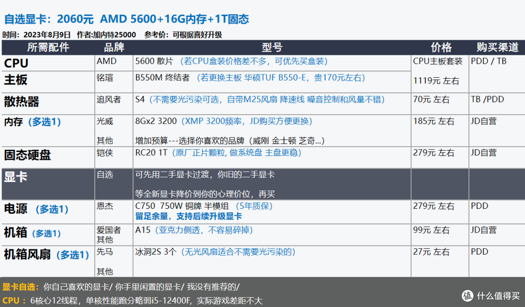Click the '品牌' column header
Screen dimensions: 525x307
coord(114,48)
